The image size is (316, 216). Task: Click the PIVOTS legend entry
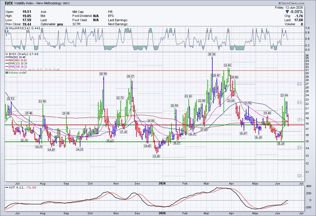34,70
